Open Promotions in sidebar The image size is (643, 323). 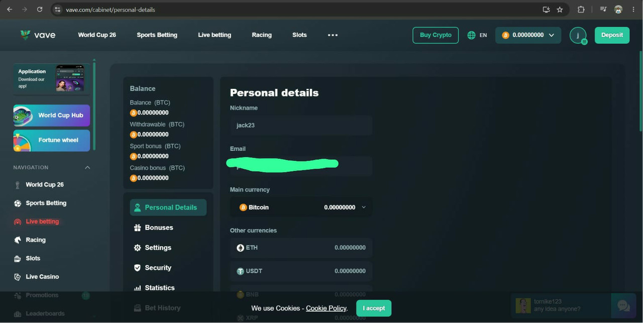[x=42, y=295]
